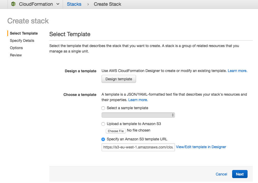Open the sample template dropdown list
258x183 pixels.
pos(138,115)
